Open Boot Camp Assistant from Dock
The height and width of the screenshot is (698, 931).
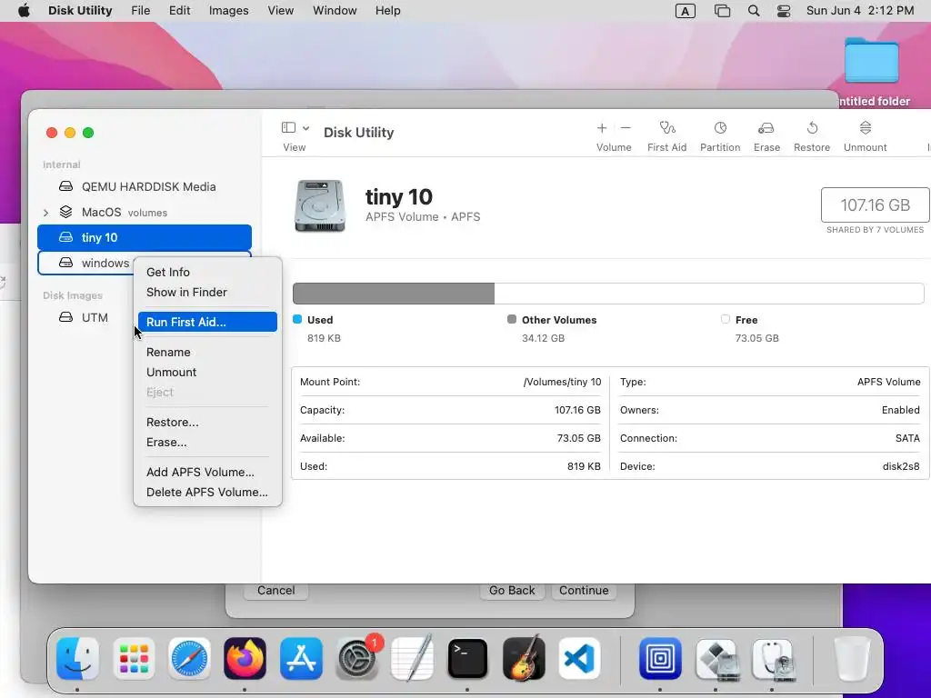[716, 658]
